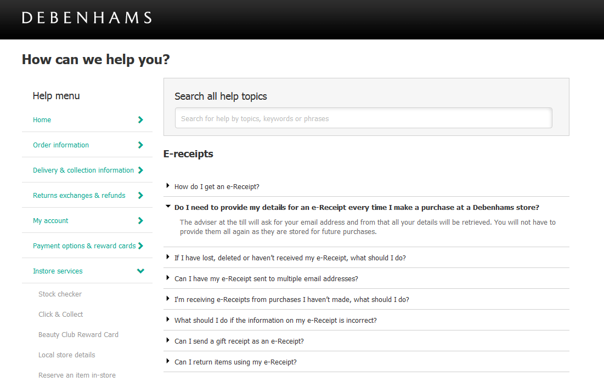The height and width of the screenshot is (382, 604).
Task: Click into the help topics search field
Action: click(x=363, y=118)
